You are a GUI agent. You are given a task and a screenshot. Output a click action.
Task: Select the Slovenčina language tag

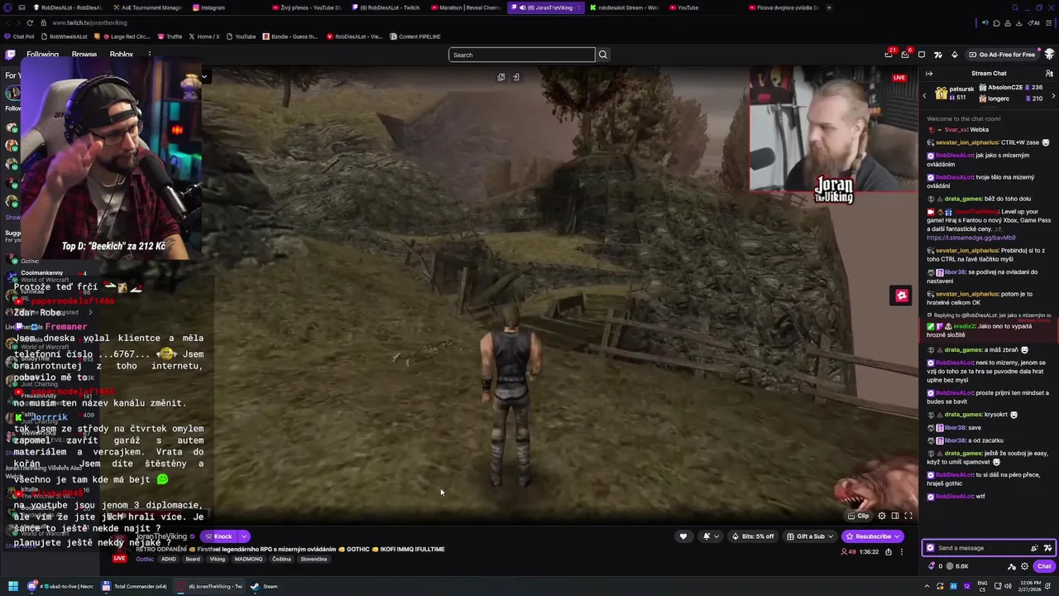[314, 559]
